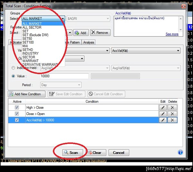Click the disabled second value field
This screenshot has height=172, width=193.
[115, 76]
